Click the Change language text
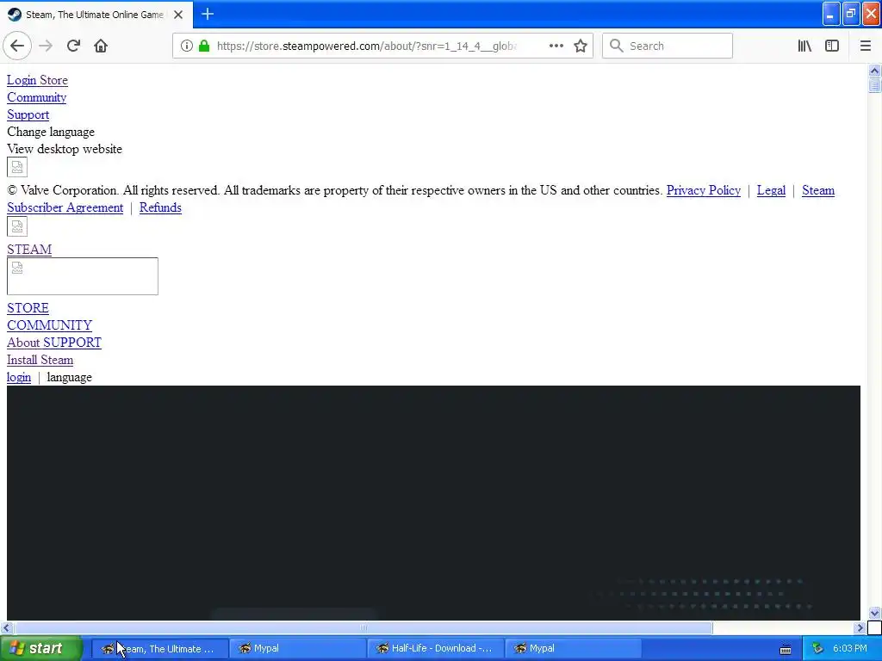This screenshot has width=882, height=661. click(x=51, y=132)
